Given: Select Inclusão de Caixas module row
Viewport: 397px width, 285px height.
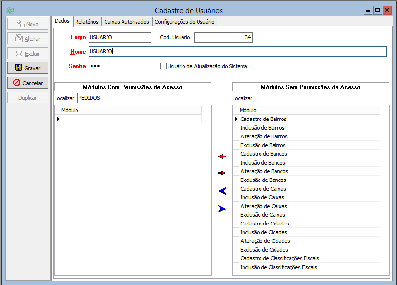Looking at the screenshot, I should click(262, 197).
